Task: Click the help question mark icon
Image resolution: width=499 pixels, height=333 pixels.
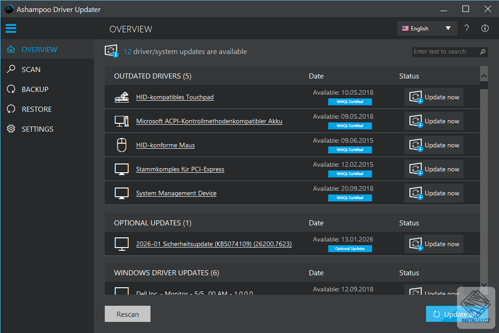Action: [x=466, y=28]
